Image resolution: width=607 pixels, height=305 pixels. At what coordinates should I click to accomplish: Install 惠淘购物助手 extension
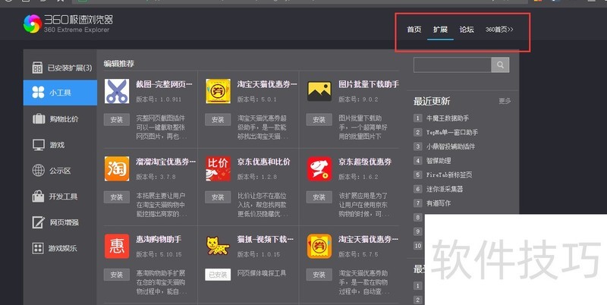[117, 275]
